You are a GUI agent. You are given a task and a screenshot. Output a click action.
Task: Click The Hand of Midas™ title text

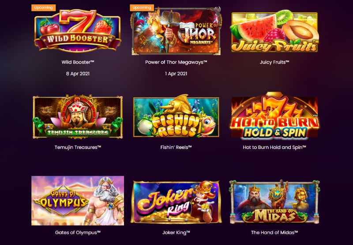click(x=274, y=233)
